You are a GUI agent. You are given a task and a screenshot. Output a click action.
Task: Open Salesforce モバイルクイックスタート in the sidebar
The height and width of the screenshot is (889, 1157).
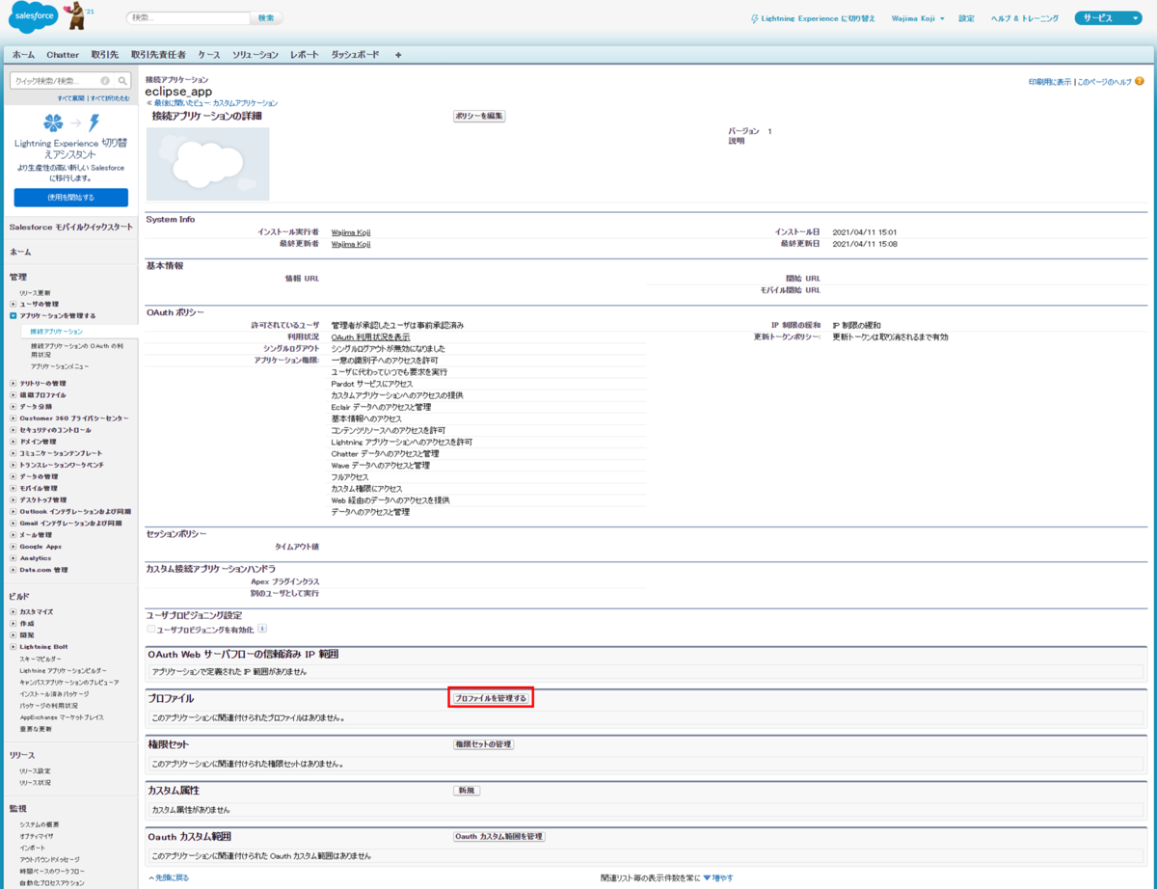pos(71,227)
